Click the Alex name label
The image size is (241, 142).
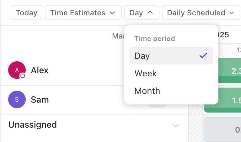(x=40, y=70)
